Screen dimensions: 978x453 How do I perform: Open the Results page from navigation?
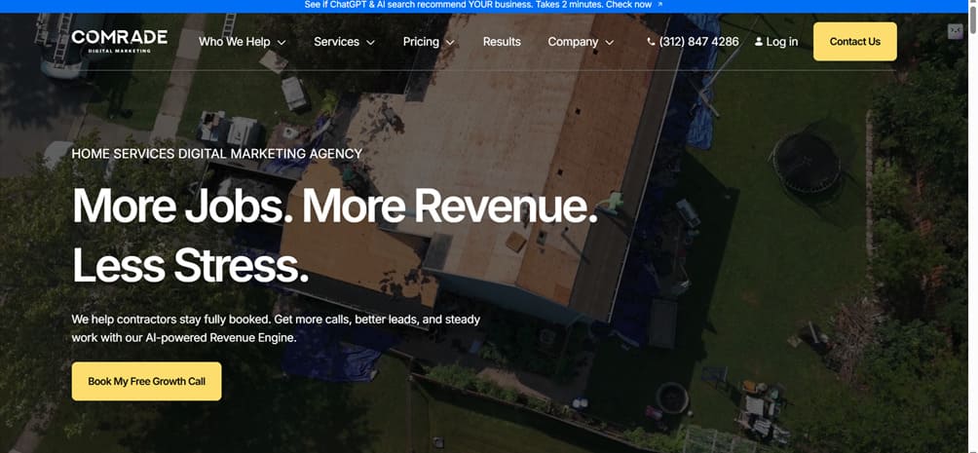(502, 42)
